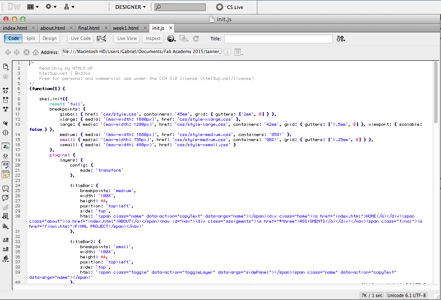Switch to Split view
Viewport: 441px width, 300px height.
point(31,39)
